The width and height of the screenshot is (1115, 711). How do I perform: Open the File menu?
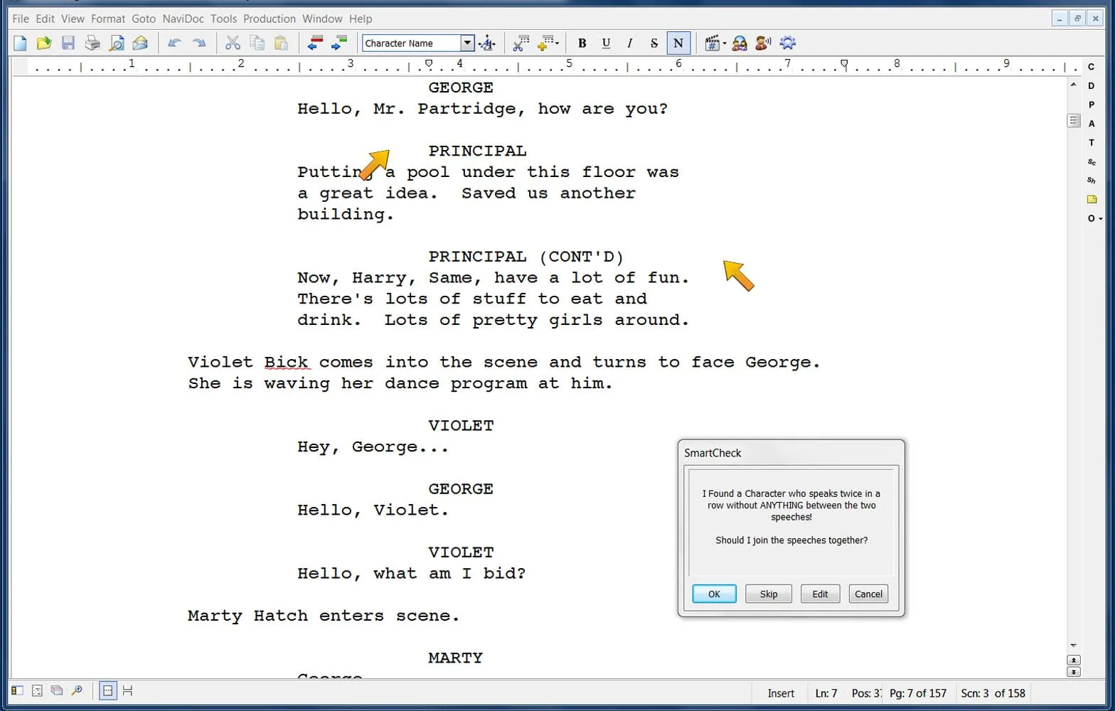pyautogui.click(x=21, y=18)
